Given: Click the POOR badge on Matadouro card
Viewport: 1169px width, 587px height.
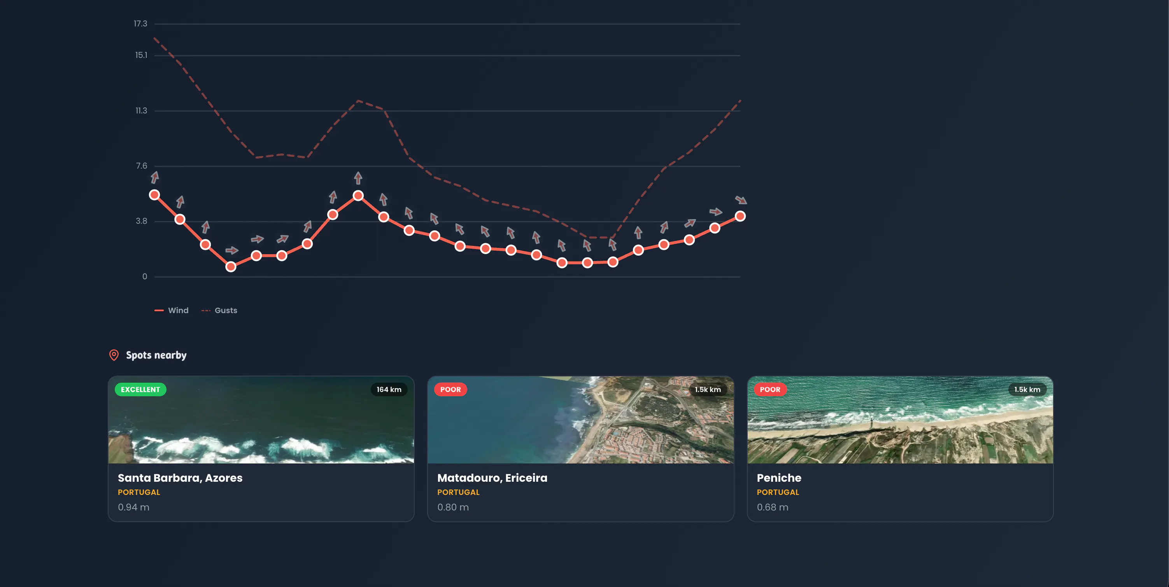Looking at the screenshot, I should [x=450, y=389].
